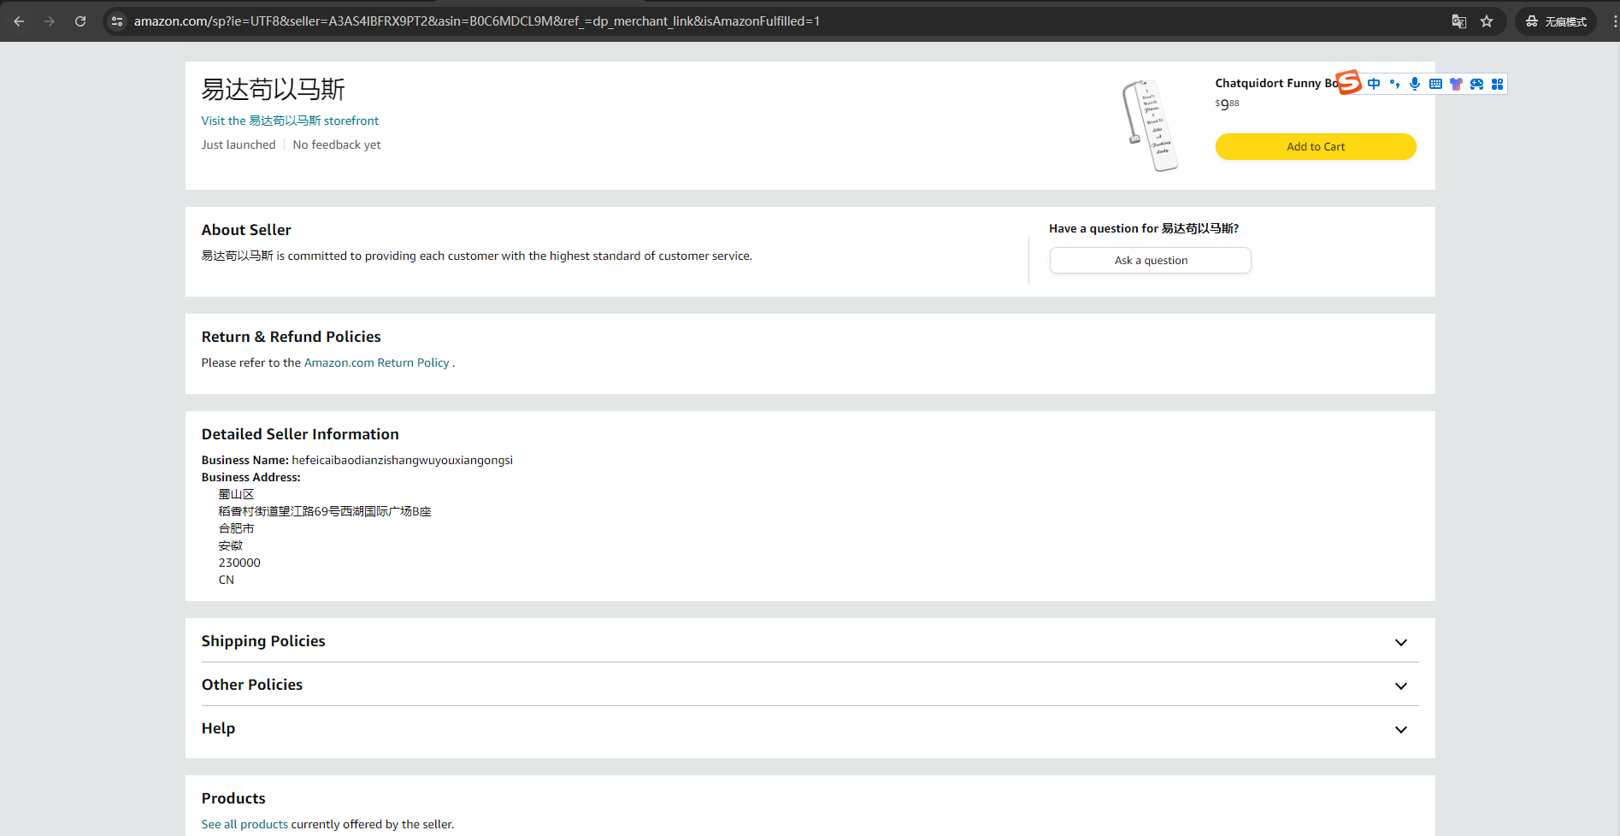Click the country code CN line
Image resolution: width=1620 pixels, height=836 pixels.
[227, 580]
